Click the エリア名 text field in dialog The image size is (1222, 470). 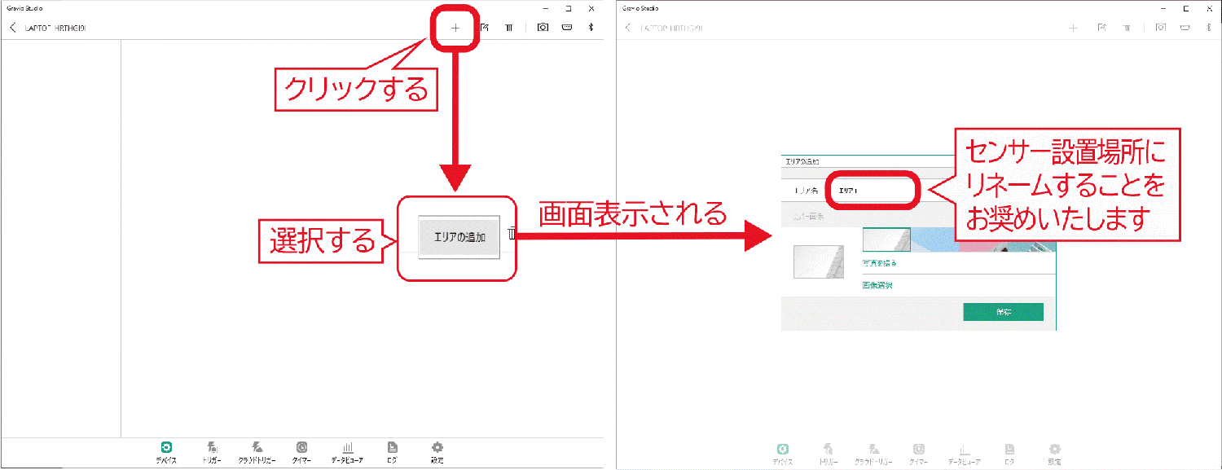click(x=873, y=189)
